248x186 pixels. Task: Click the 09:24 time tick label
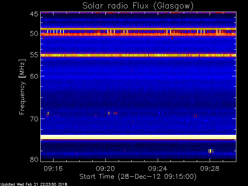pos(158,169)
